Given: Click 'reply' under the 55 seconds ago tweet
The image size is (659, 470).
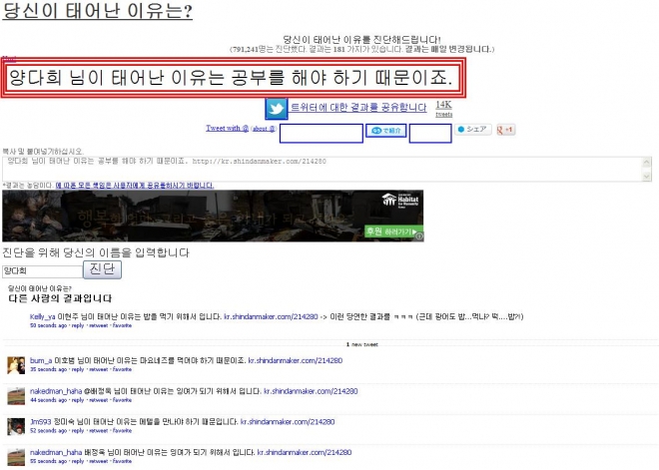Looking at the screenshot, I should point(78,461).
